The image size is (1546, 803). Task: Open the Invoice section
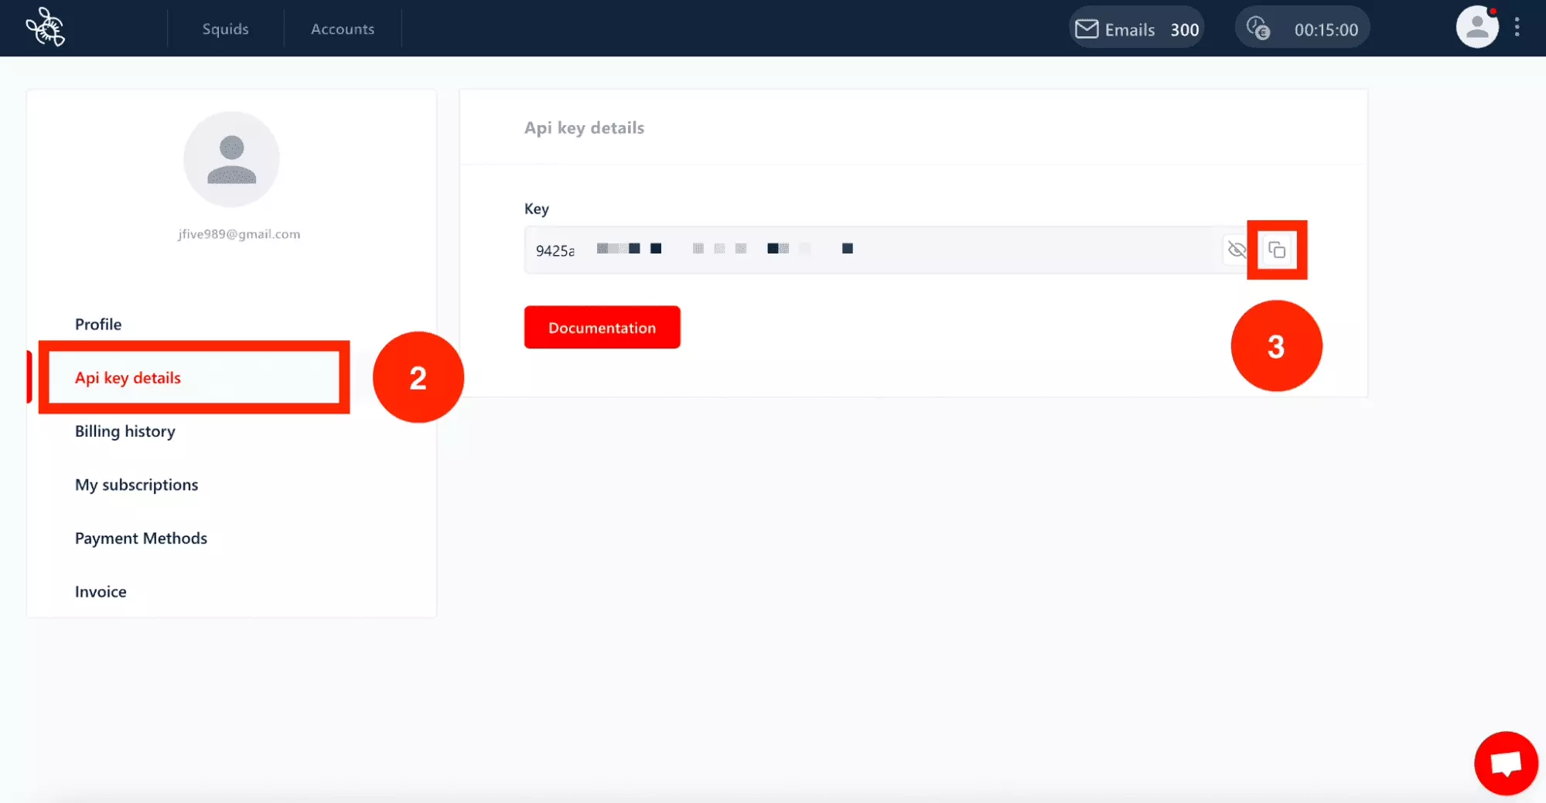[x=101, y=591]
